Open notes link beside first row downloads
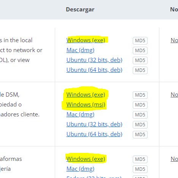The image size is (178, 178). point(174,40)
